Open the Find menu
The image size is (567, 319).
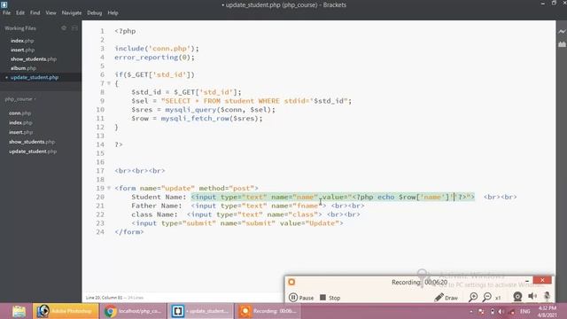(35, 12)
